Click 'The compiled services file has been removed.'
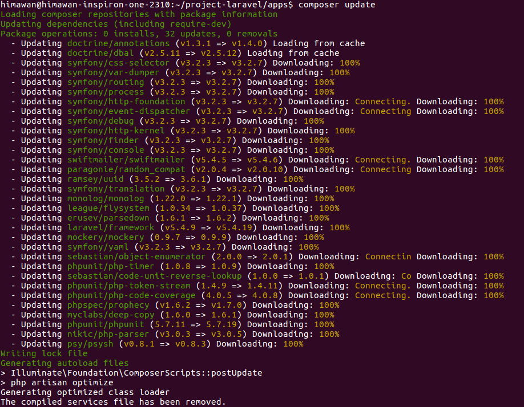Screen dimensions: 524x407 113,402
